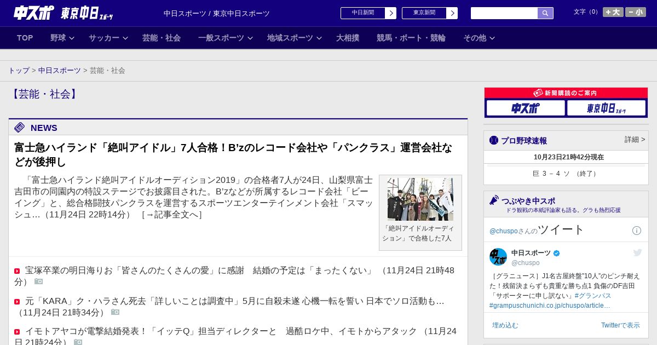Open the 野球 menu item
The image size is (657, 345).
coord(58,38)
